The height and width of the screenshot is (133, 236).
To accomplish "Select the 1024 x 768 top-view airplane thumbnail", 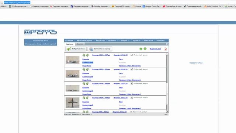I will [x=72, y=103].
